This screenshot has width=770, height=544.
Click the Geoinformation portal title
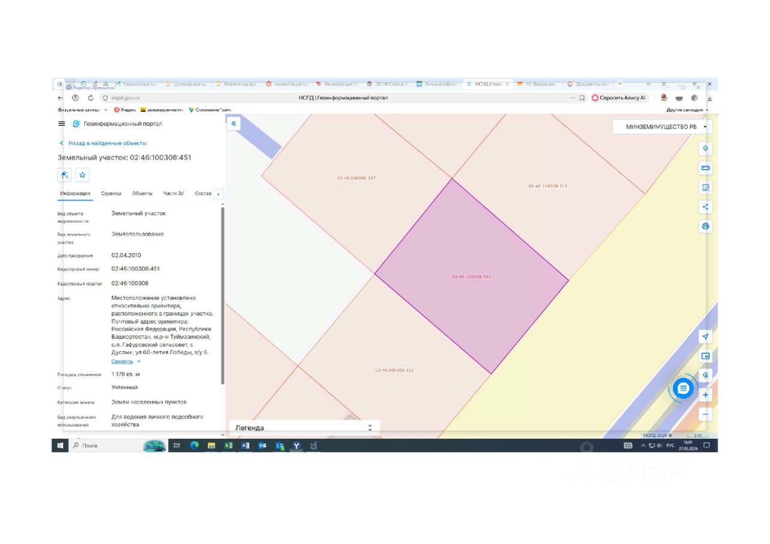click(x=123, y=124)
